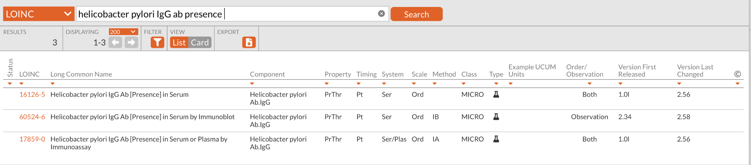Click the Property column header
Viewport: 751px width, 165px height.
[338, 74]
